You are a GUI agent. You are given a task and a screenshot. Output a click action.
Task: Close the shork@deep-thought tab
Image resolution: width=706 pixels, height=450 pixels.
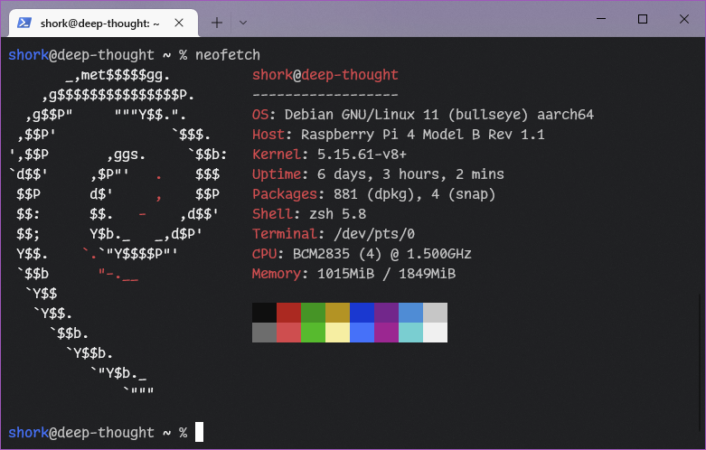coord(181,21)
